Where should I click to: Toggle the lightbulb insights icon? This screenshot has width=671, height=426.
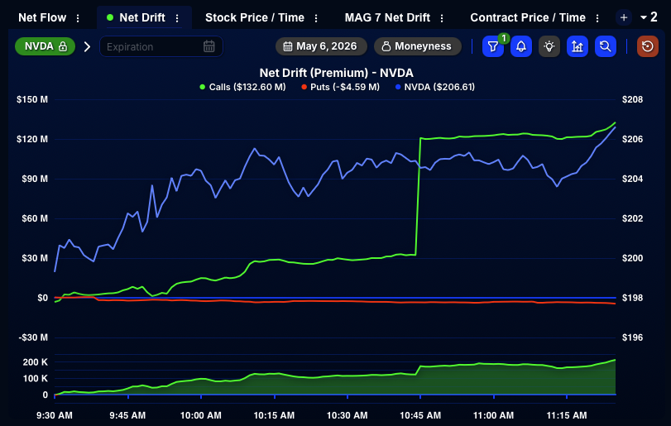[549, 46]
